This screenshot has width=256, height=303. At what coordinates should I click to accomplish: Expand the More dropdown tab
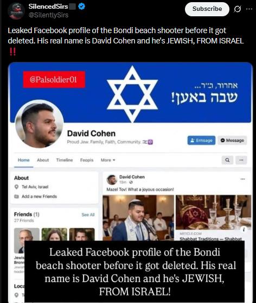pos(108,160)
